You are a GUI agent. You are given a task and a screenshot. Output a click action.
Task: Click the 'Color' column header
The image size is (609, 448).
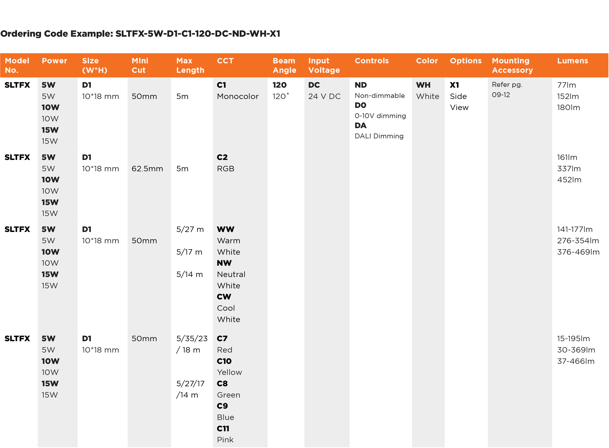coord(427,61)
